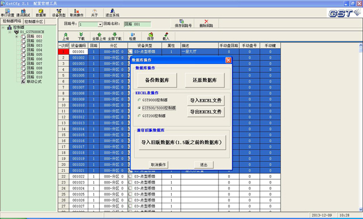
Task: Click the 手动盘回路 column header
Action: coord(229,46)
